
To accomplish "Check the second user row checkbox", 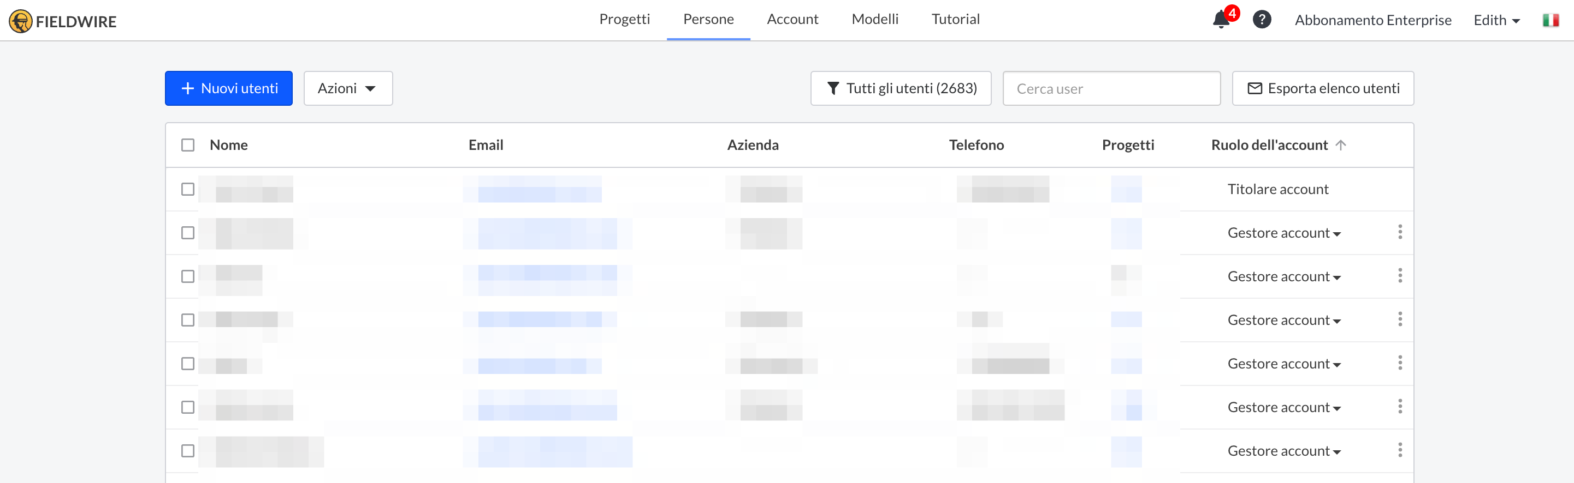I will (187, 233).
